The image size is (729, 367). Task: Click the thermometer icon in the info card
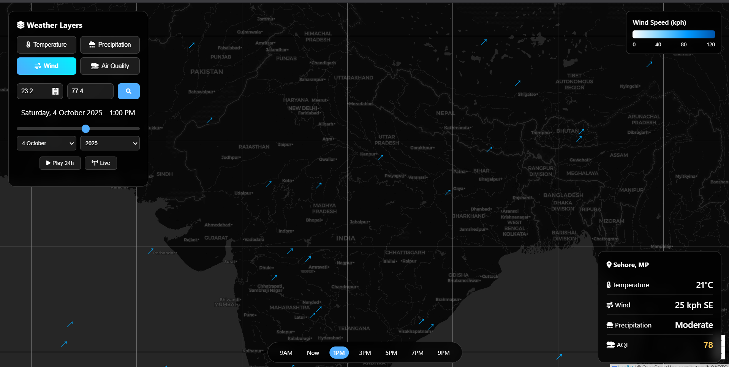pos(609,285)
